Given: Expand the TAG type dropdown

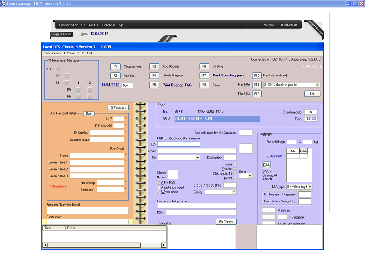Looking at the screenshot, I should [310, 187].
